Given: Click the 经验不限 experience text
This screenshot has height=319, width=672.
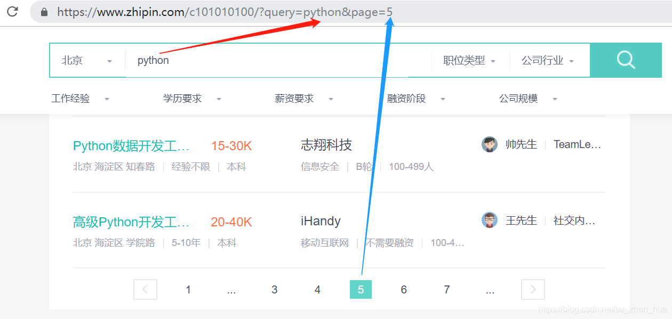Looking at the screenshot, I should click(x=191, y=167).
